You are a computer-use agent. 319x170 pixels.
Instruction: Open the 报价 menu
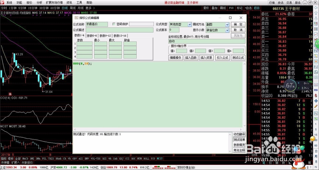pos(29,3)
